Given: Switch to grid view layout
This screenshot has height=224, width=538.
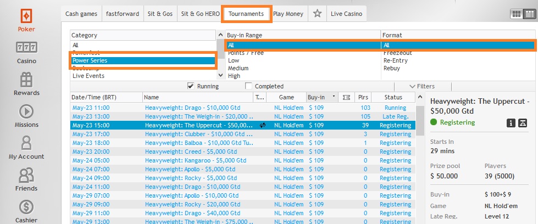Looking at the screenshot, I should tap(517, 14).
